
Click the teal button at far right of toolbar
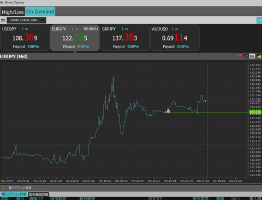(x=259, y=20)
